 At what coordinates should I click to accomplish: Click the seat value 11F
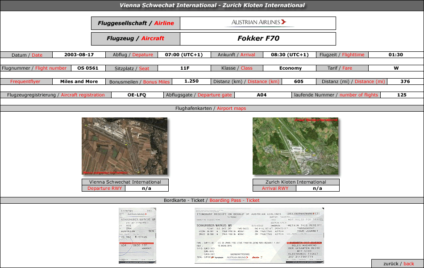[x=185, y=68]
